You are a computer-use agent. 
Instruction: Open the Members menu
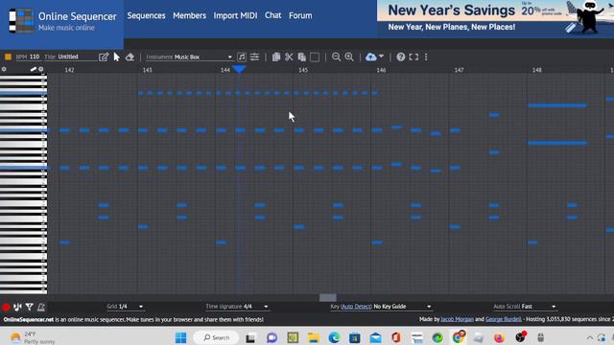(190, 15)
